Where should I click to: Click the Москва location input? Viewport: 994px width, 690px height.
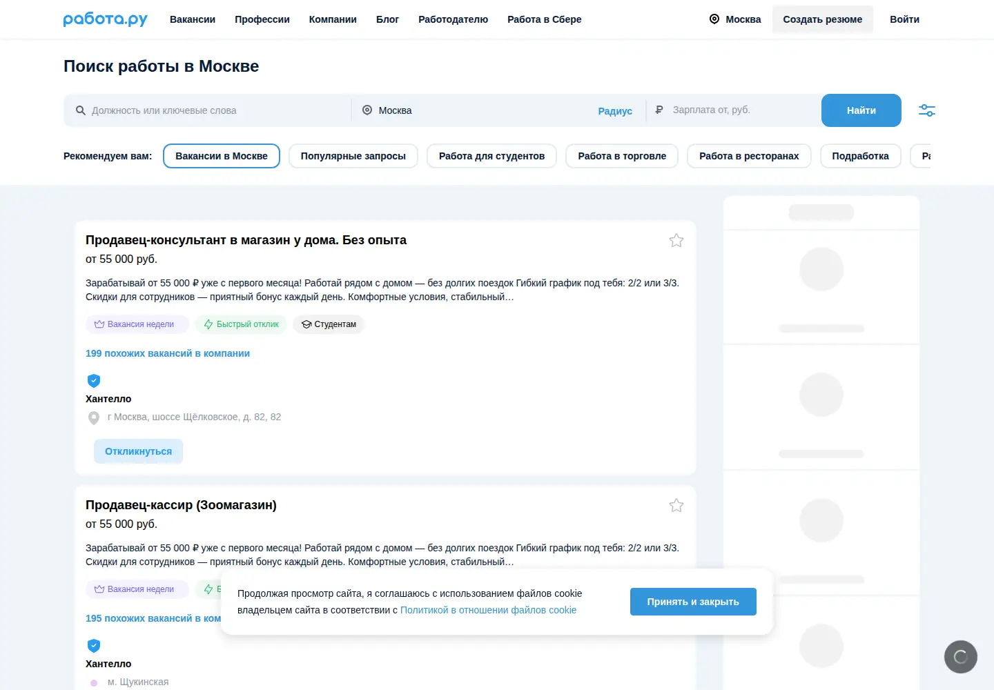point(476,110)
